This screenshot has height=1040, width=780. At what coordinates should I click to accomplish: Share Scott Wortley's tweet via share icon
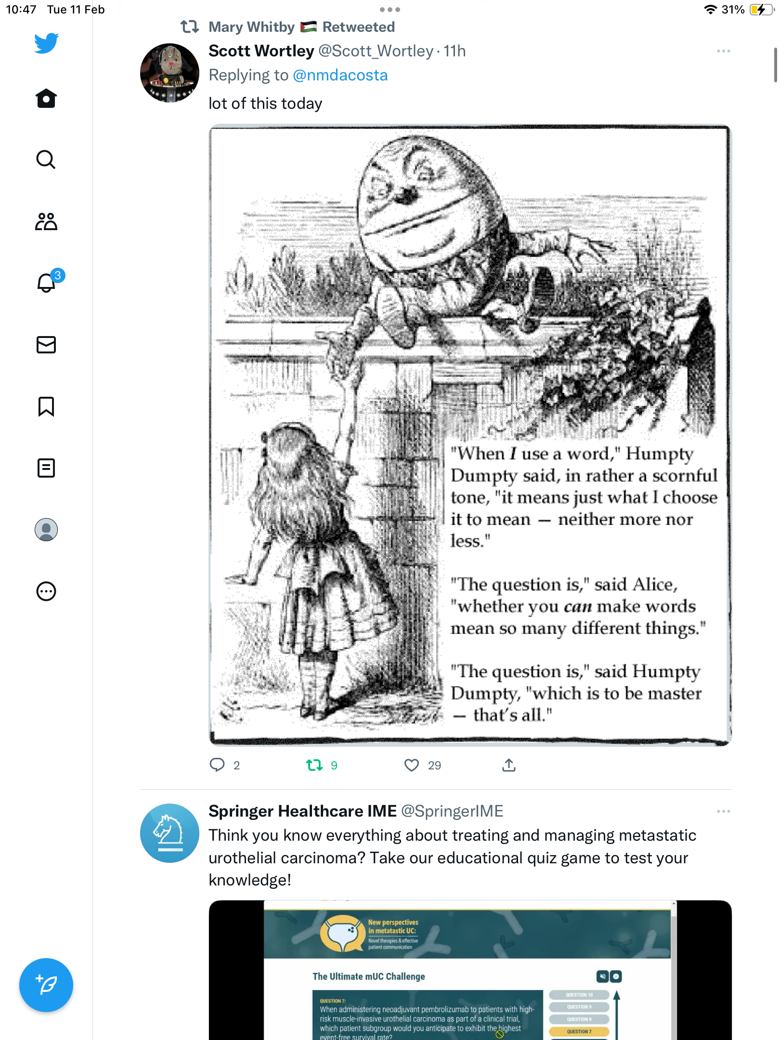coord(509,765)
